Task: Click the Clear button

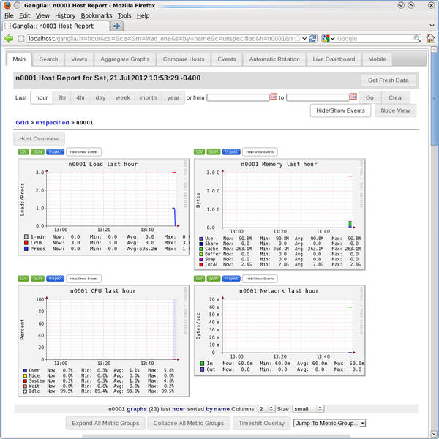Action: point(396,97)
